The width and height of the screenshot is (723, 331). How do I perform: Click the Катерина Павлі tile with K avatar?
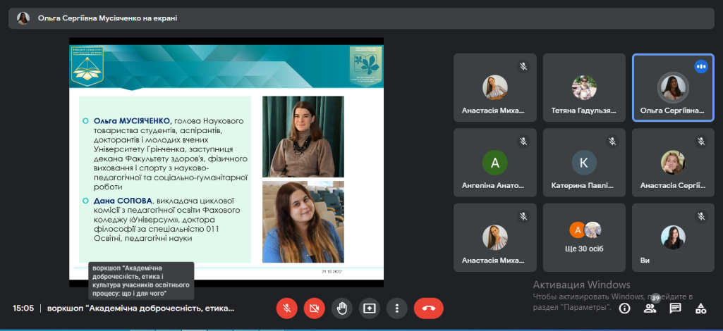tap(584, 162)
